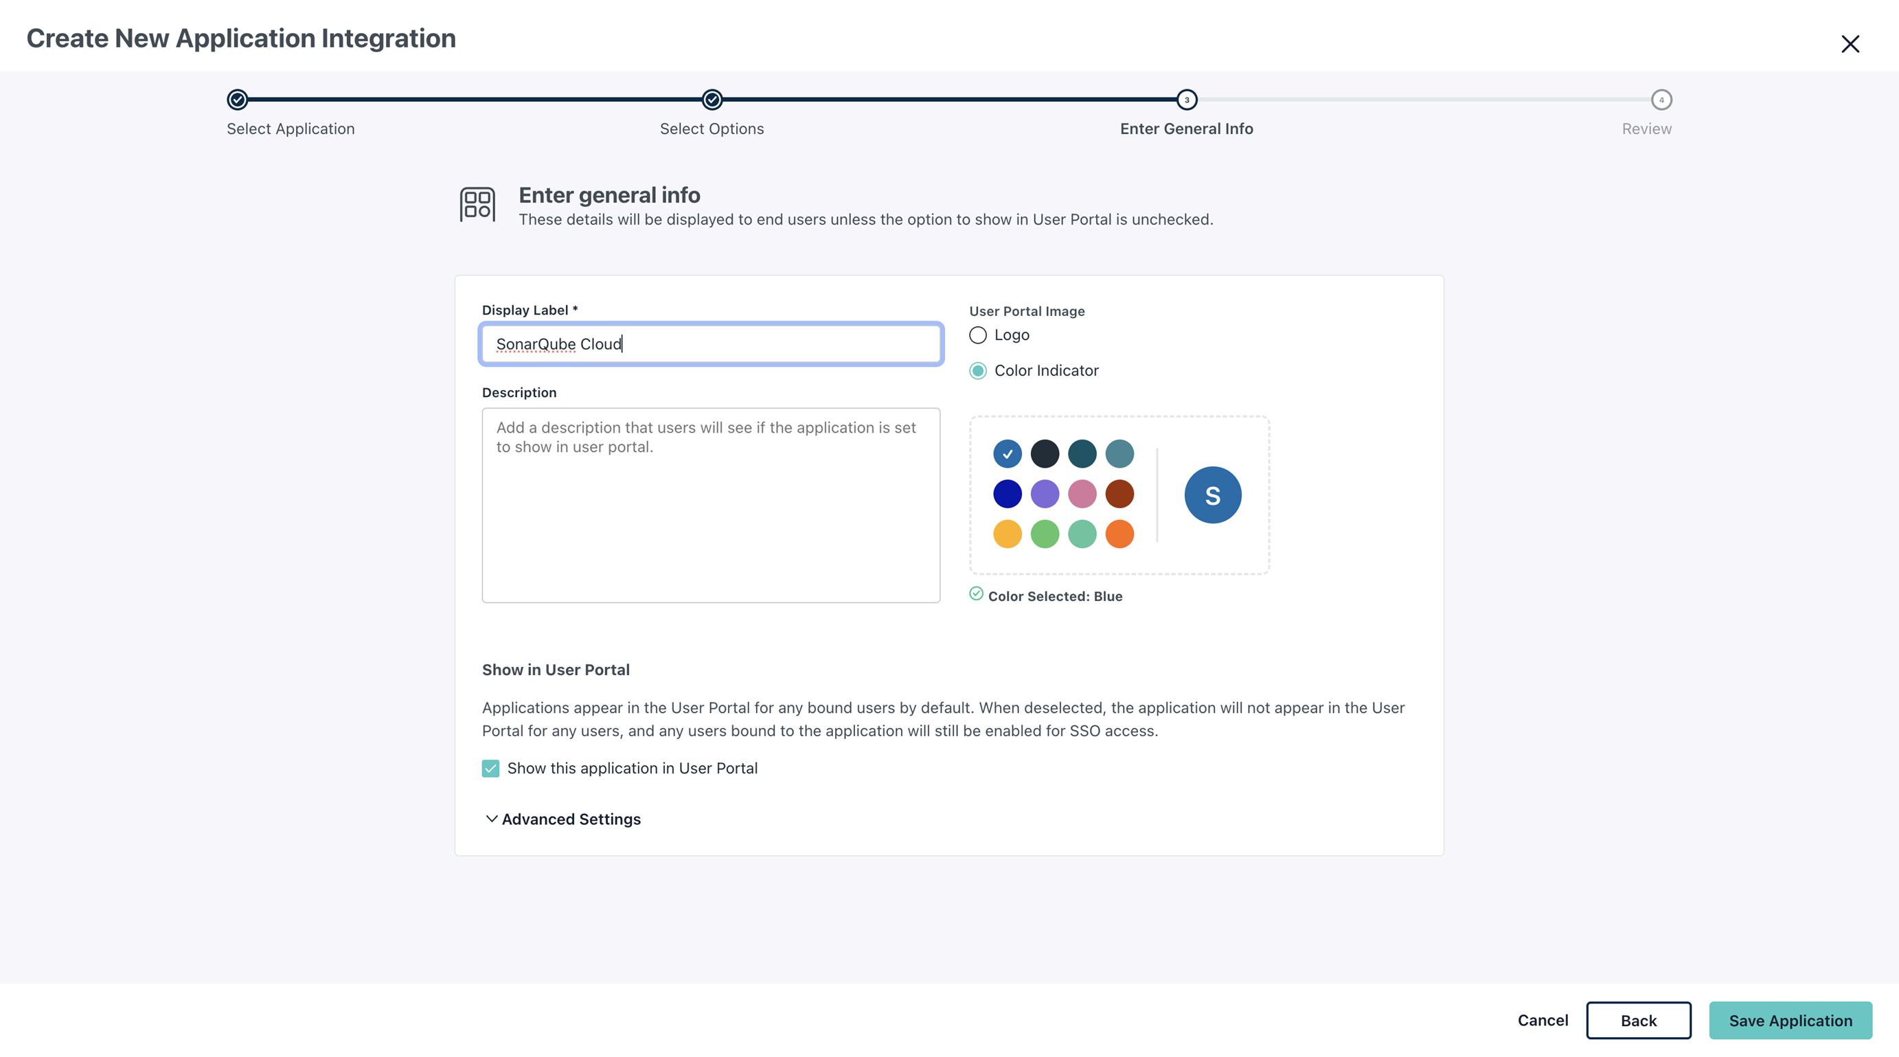Image resolution: width=1899 pixels, height=1057 pixels.
Task: Open the Enter General Info step label
Action: [1187, 129]
